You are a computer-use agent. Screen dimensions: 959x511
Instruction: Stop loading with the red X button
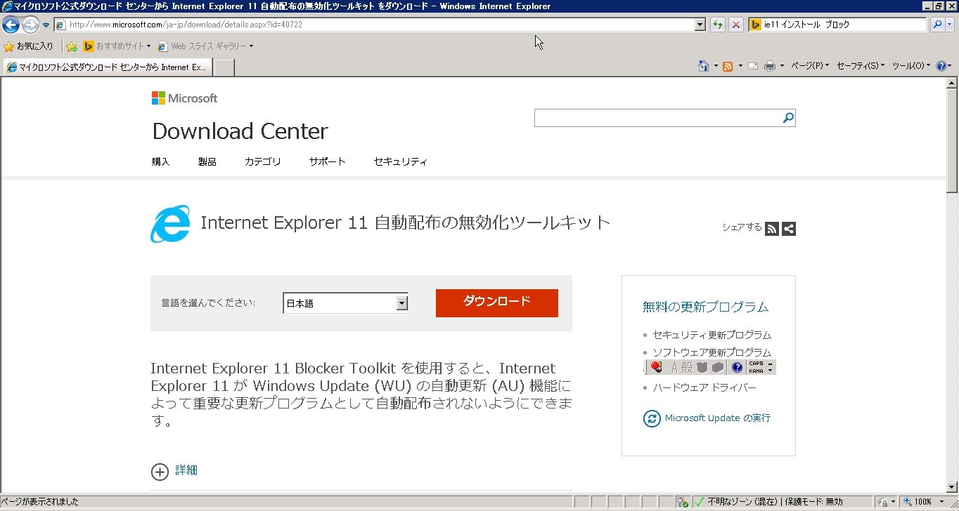tap(736, 25)
